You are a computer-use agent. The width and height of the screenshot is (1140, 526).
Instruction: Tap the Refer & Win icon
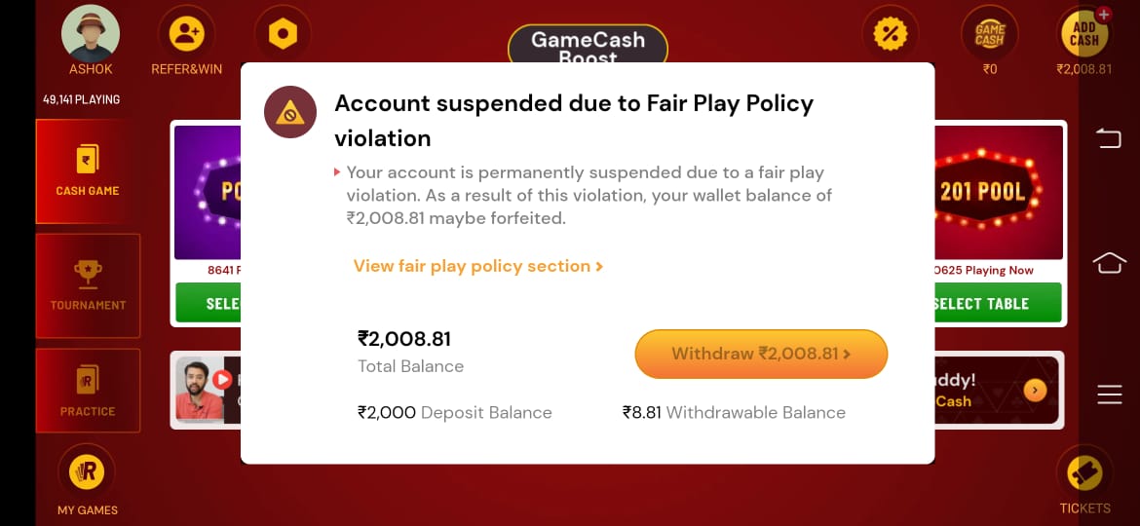point(186,34)
